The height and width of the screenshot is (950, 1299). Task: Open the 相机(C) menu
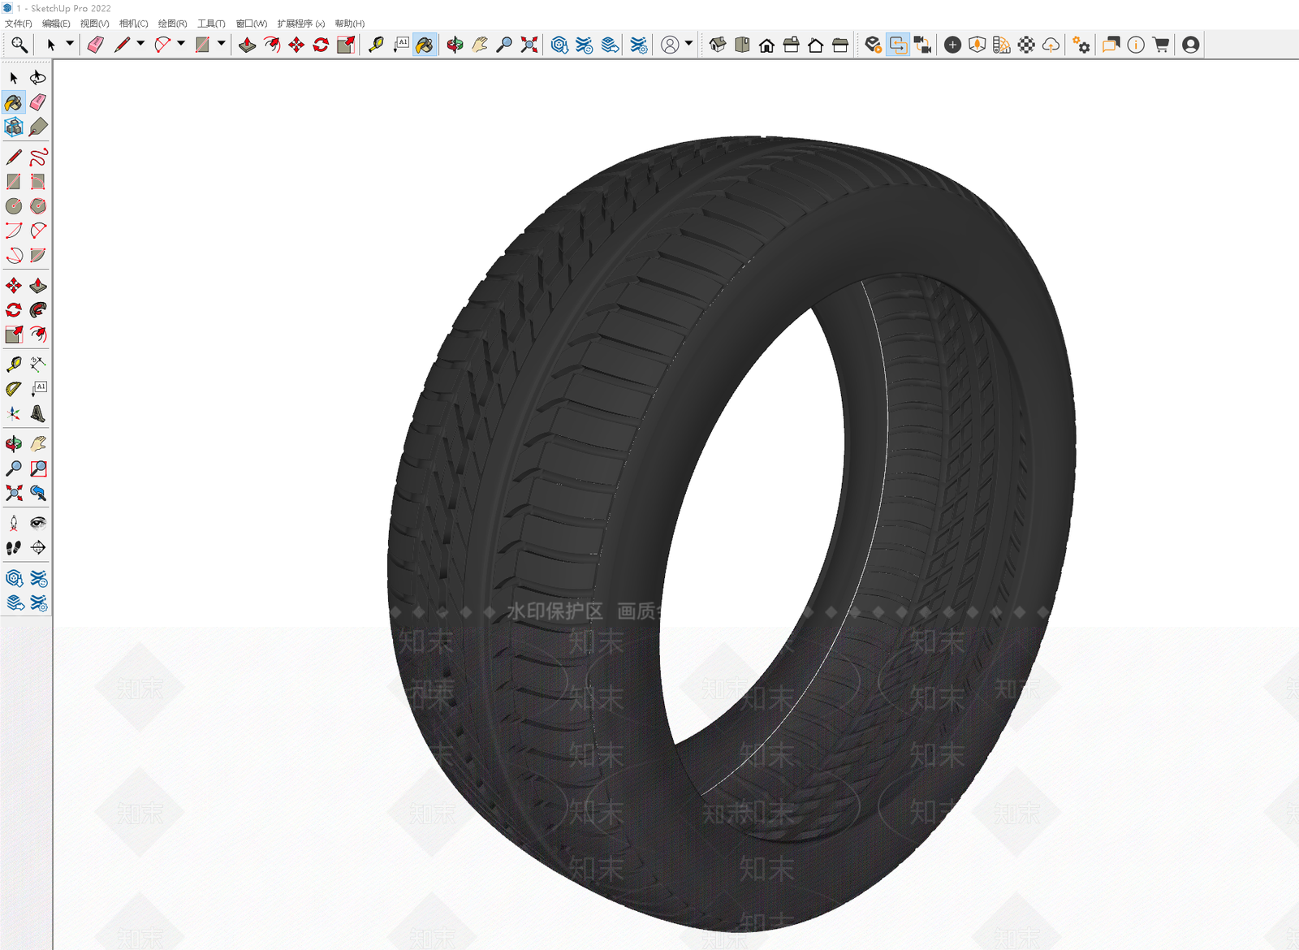point(133,24)
